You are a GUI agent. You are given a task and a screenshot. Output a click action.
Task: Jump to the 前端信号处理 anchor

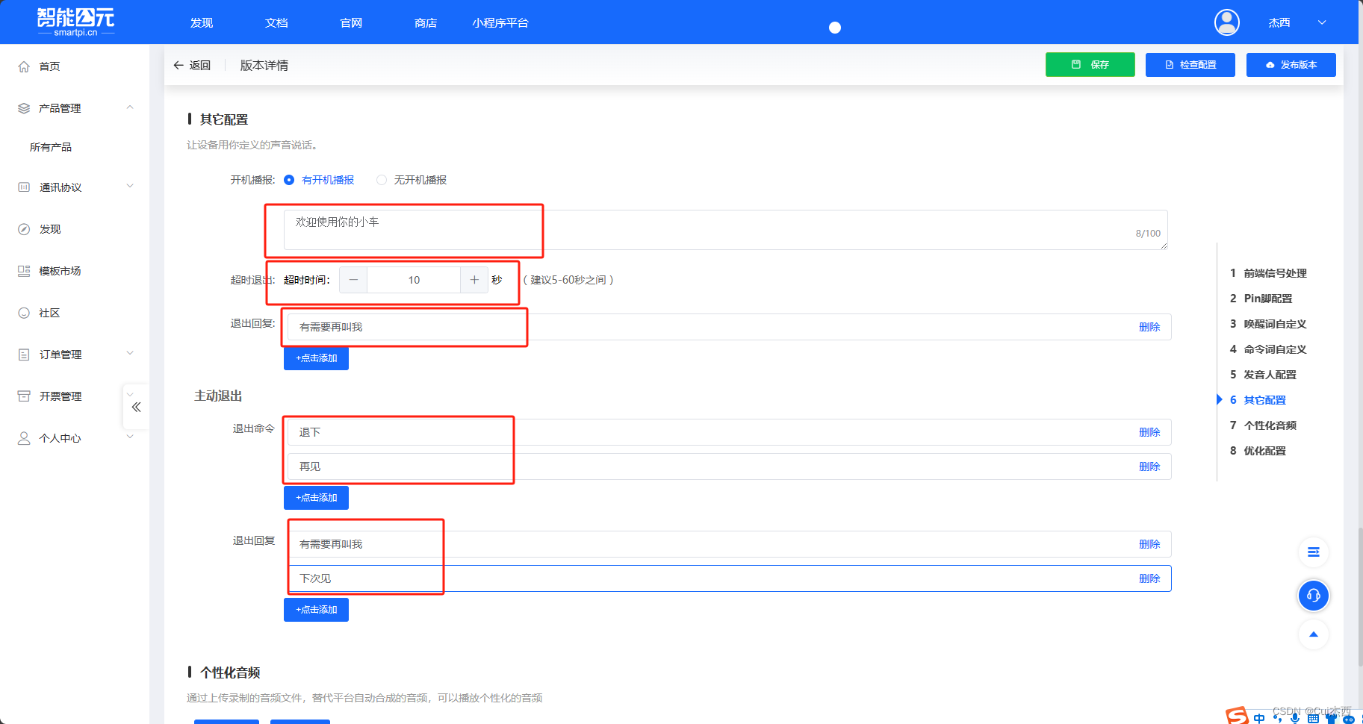click(1275, 273)
